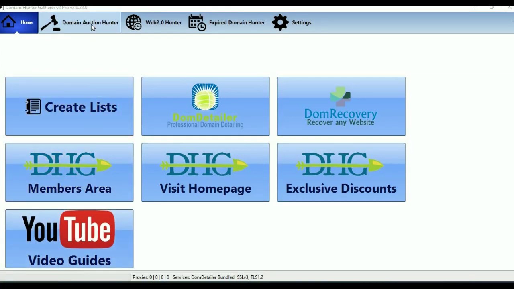
Task: Click the expired domain calendar icon
Action: (x=197, y=22)
